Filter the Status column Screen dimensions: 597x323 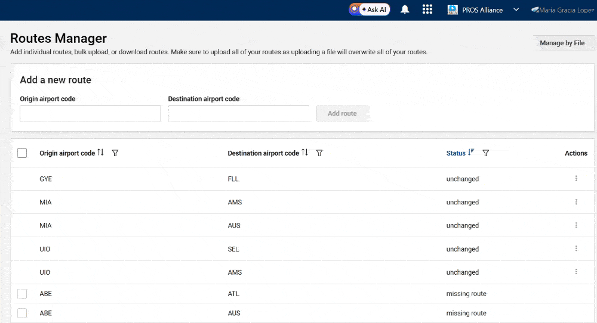(x=485, y=153)
